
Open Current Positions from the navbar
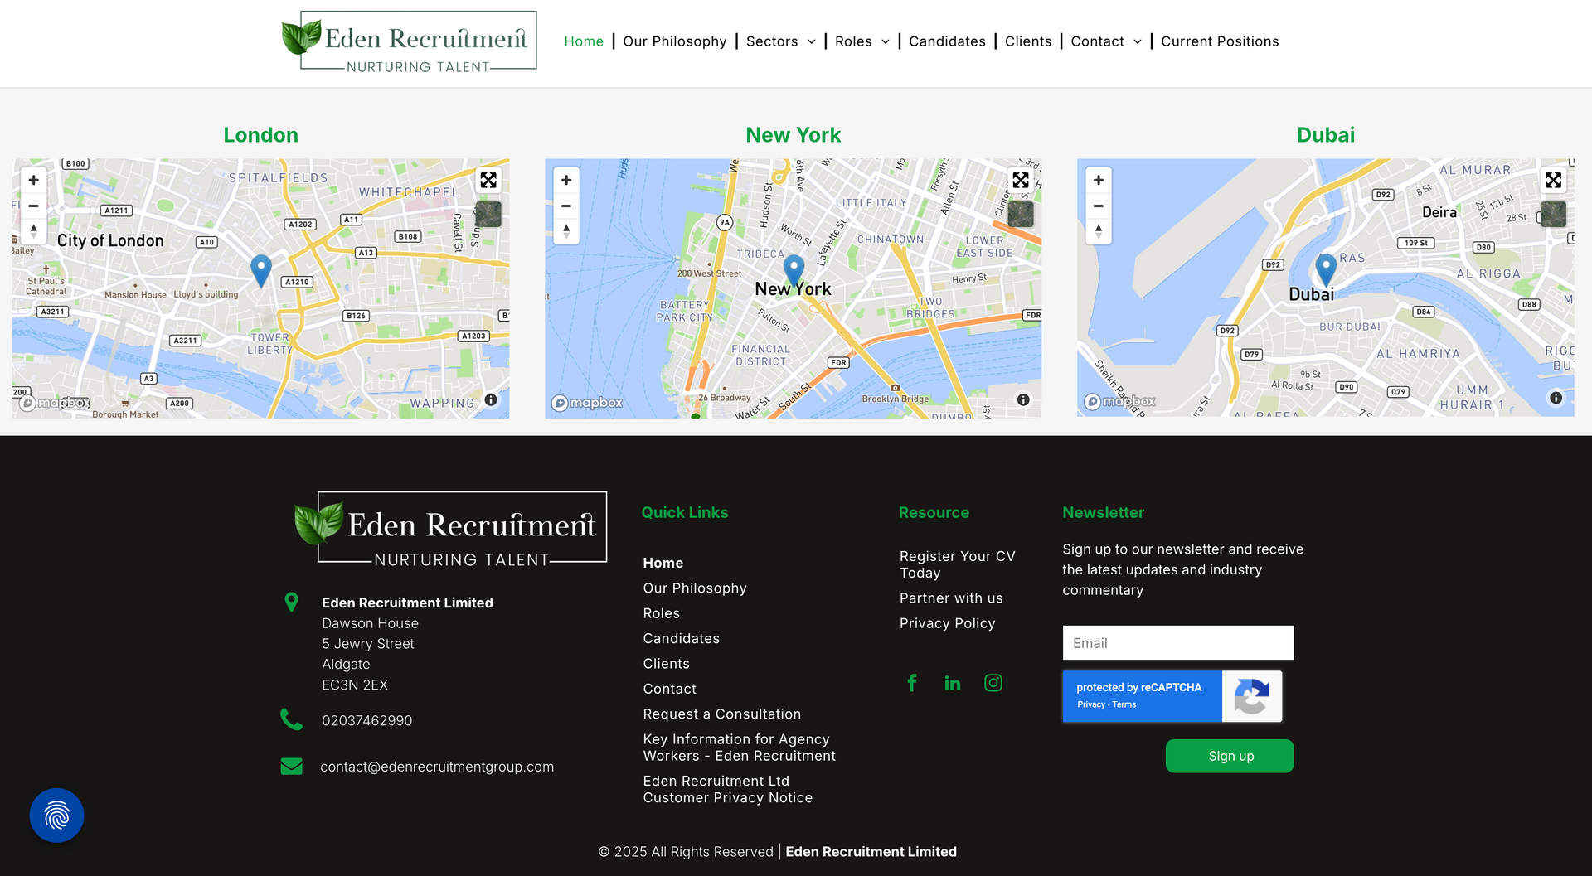tap(1220, 41)
